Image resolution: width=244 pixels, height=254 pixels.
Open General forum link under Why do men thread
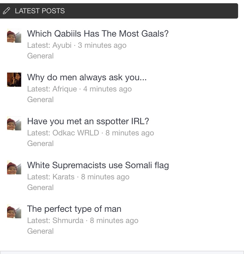point(40,99)
